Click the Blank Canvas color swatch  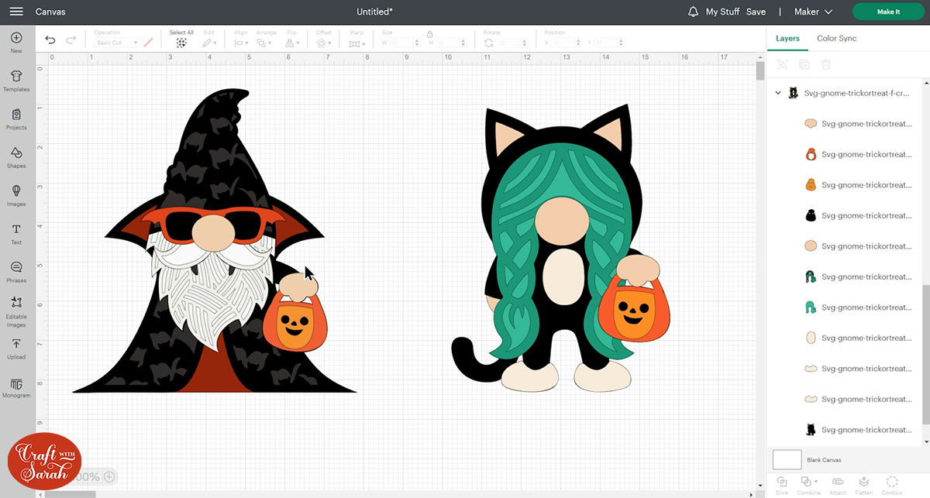pyautogui.click(x=787, y=459)
